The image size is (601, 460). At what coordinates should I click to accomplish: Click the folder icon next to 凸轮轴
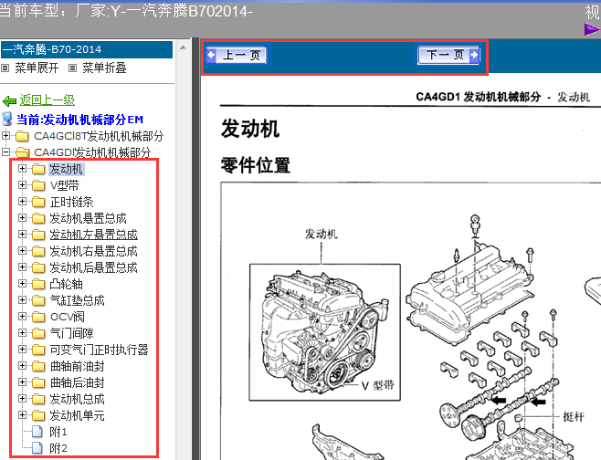click(x=38, y=284)
